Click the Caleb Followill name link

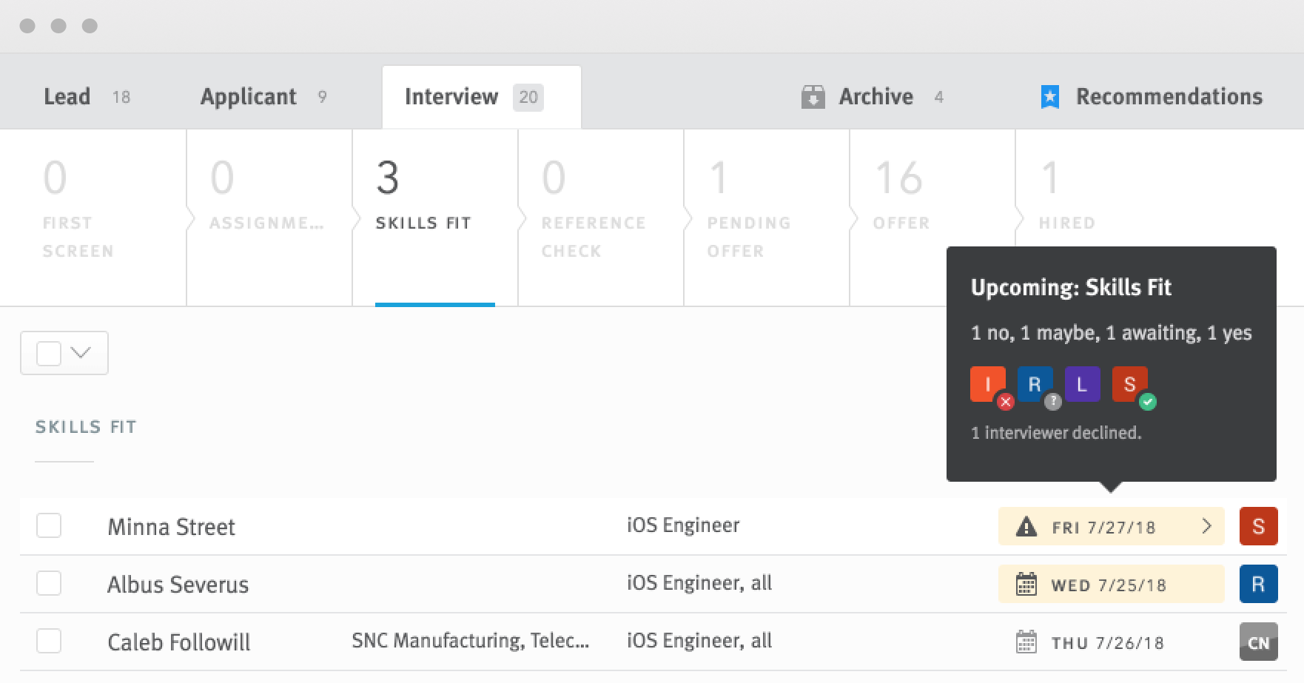click(179, 642)
